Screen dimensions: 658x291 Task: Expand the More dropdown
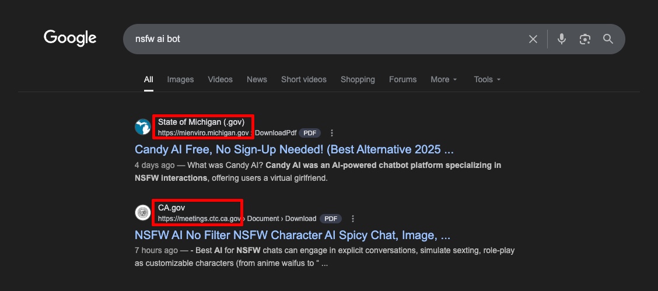coord(443,79)
